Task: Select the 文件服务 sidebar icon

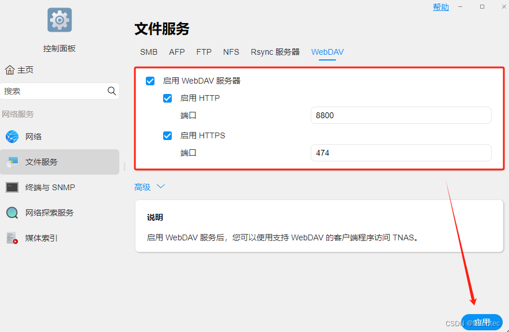Action: click(x=12, y=162)
